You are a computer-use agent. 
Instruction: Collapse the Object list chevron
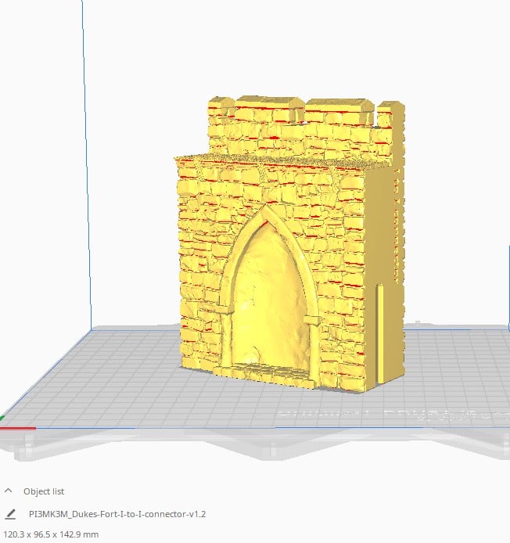(9, 491)
